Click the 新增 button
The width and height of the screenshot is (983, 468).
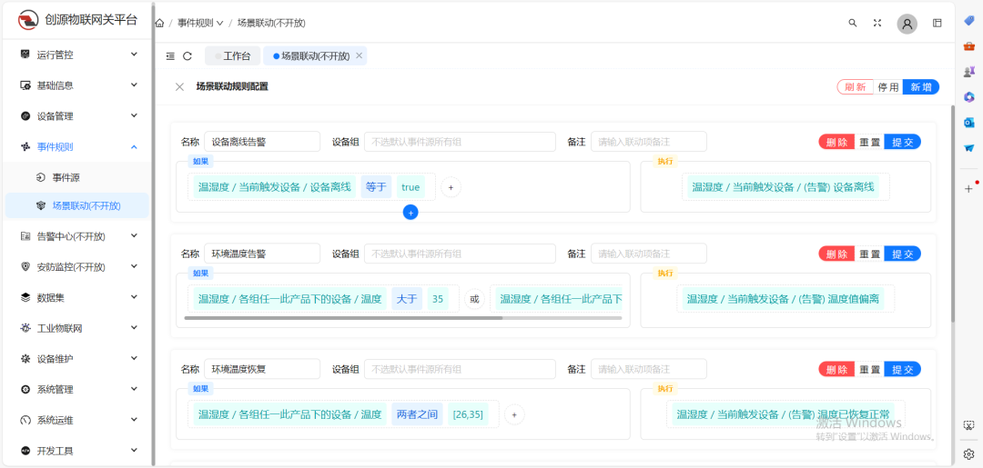point(921,87)
